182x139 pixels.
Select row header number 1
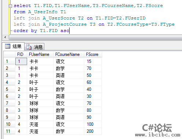pyautogui.click(x=10, y=61)
